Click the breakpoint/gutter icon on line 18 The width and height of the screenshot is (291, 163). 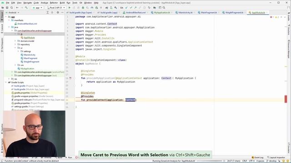tap(70, 78)
